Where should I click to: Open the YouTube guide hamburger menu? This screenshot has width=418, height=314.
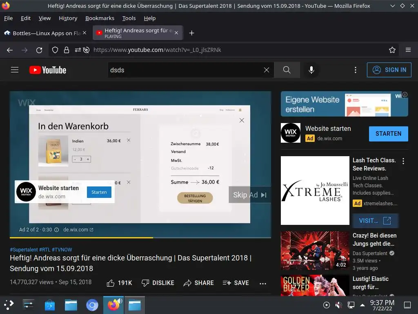(x=15, y=70)
